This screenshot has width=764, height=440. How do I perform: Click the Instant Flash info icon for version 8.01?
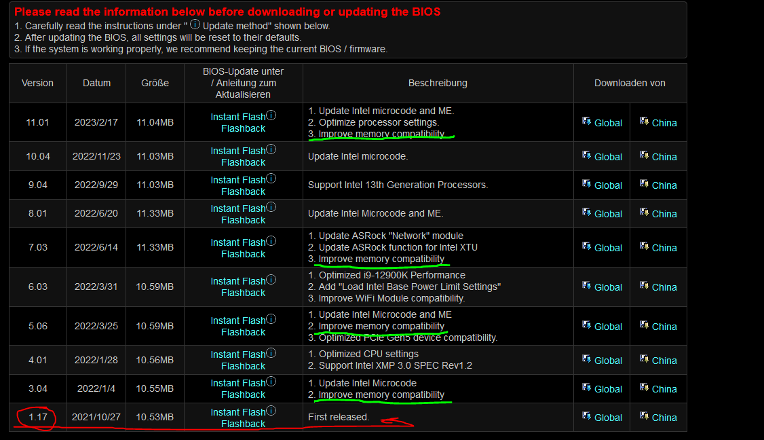(271, 207)
